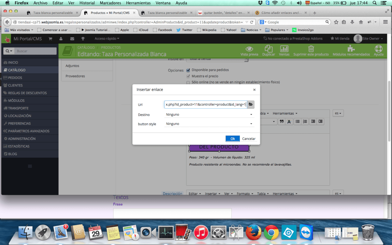The height and width of the screenshot is (245, 392).
Task: Click Firefox back arrow button
Action: click(x=7, y=22)
